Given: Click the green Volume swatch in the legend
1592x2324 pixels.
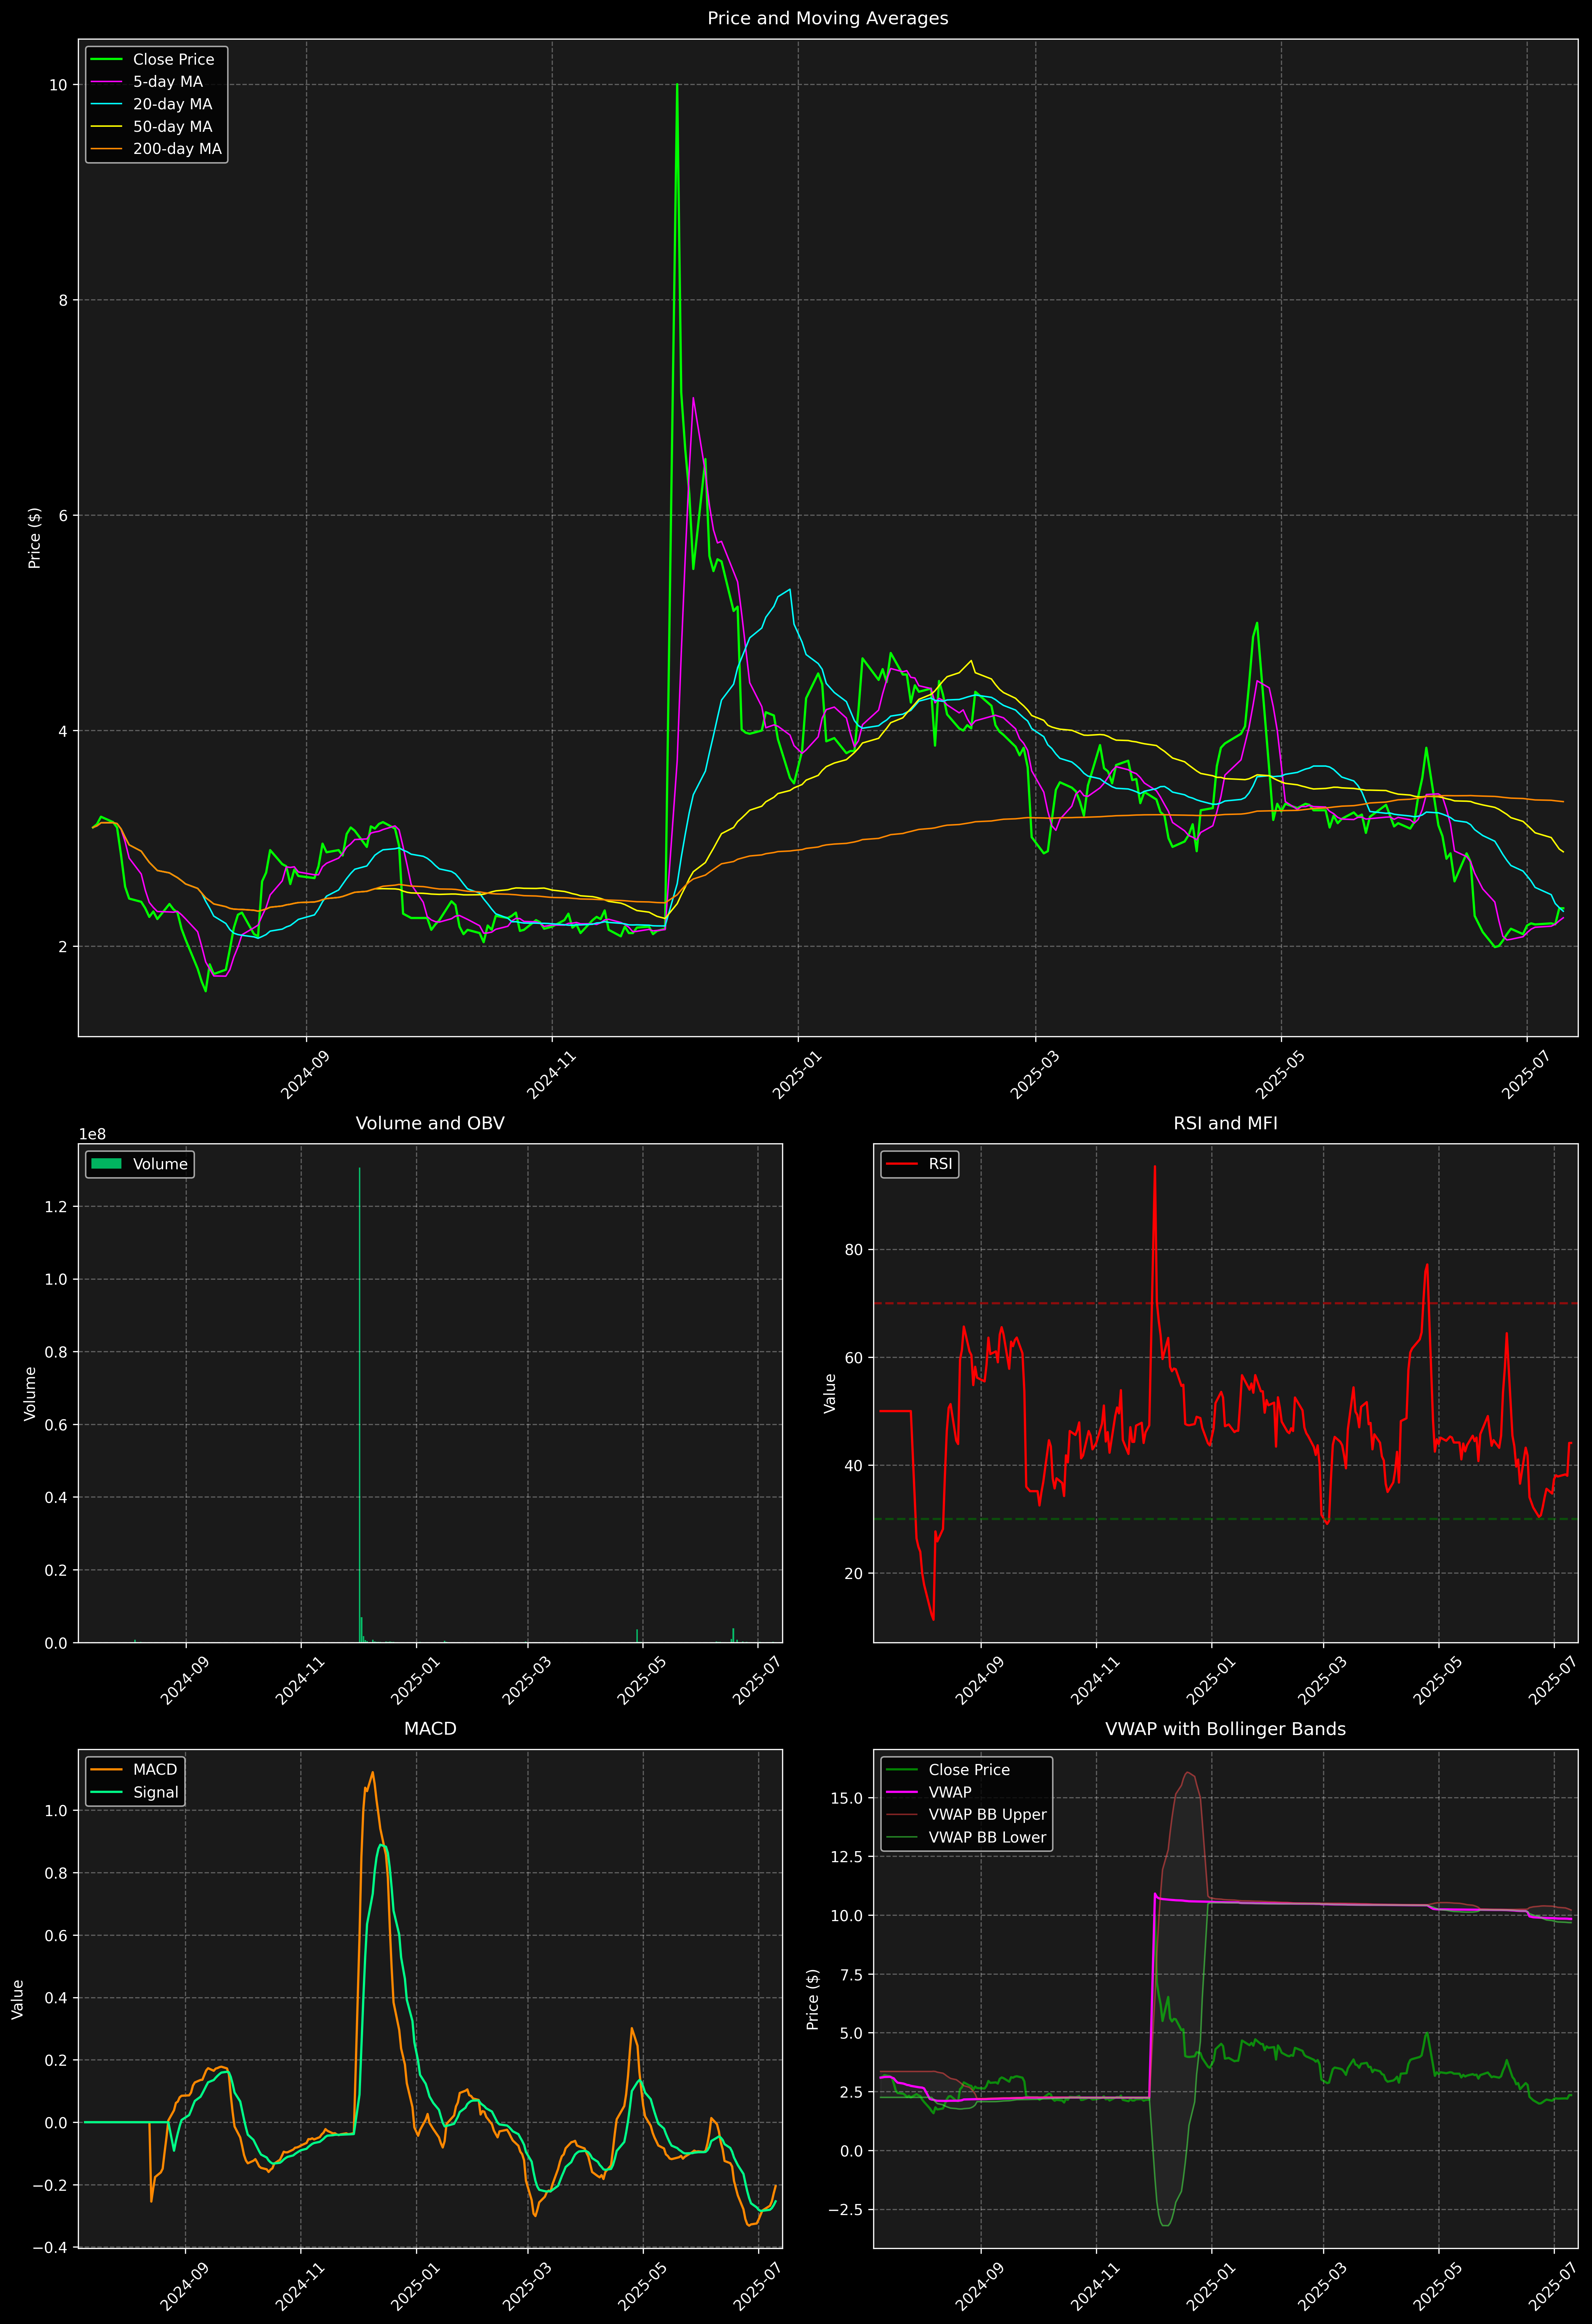Looking at the screenshot, I should pyautogui.click(x=106, y=1164).
